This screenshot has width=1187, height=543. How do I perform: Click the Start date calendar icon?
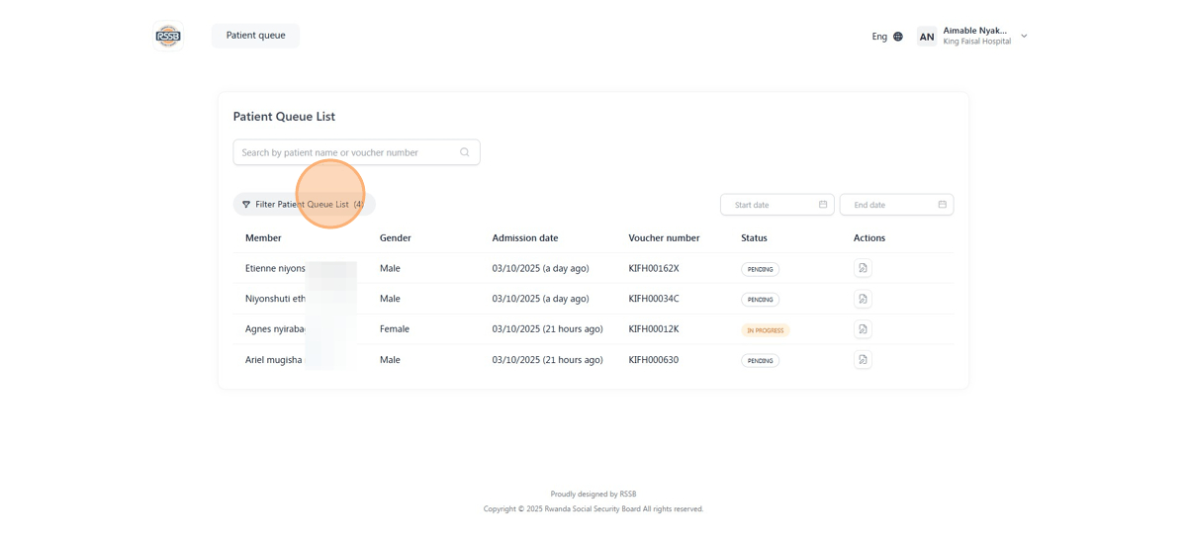823,205
